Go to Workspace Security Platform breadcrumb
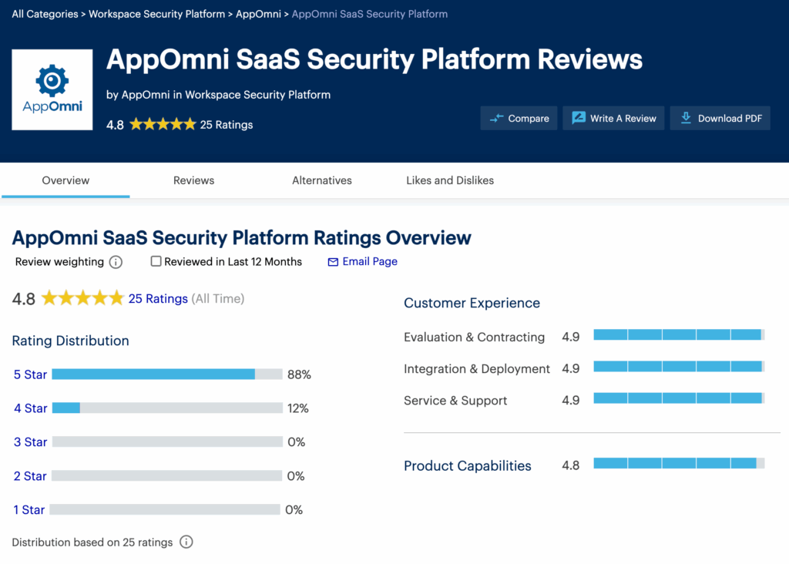Screen dimensions: 789x564 [156, 14]
